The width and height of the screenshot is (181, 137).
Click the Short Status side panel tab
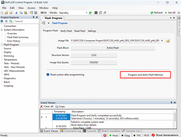[x=179, y=26]
